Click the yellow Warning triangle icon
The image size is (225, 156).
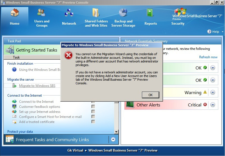tap(205, 92)
